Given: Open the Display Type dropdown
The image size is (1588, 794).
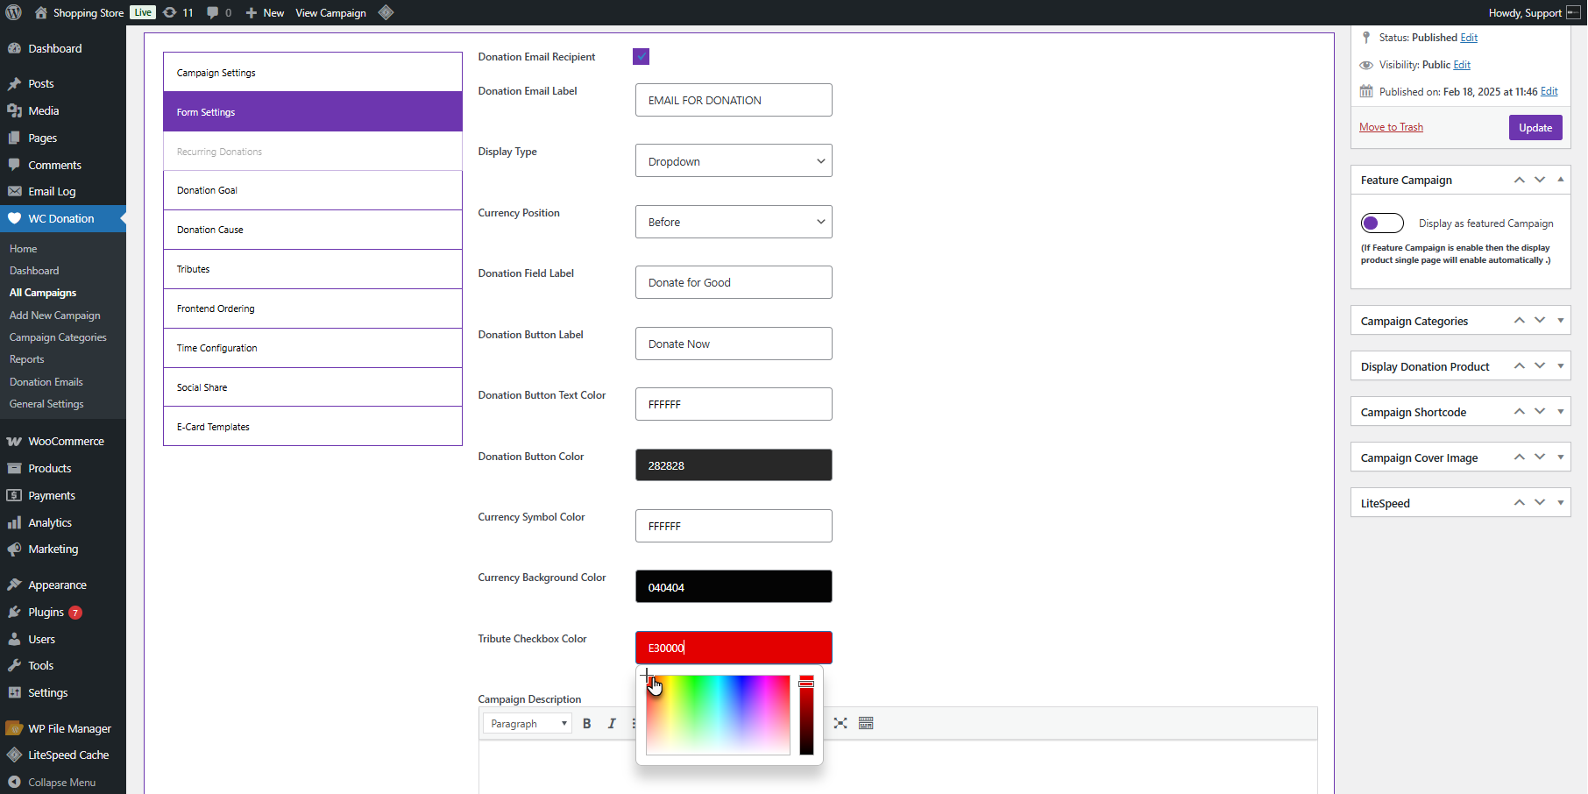Looking at the screenshot, I should 734,161.
